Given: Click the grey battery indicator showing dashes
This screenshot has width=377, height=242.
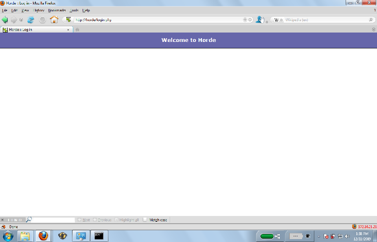Looking at the screenshot, I should pos(296,236).
